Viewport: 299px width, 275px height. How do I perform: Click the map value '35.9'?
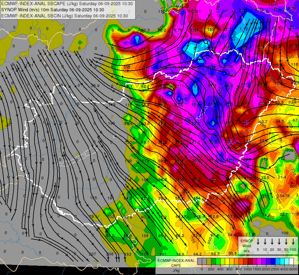click(95, 86)
